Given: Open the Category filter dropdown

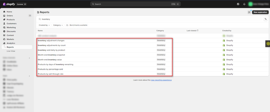Looking at the screenshot, I should tap(58, 25).
